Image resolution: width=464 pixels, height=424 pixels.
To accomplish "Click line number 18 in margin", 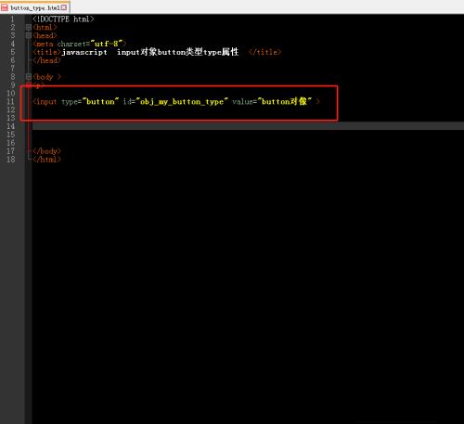I will tap(11, 160).
